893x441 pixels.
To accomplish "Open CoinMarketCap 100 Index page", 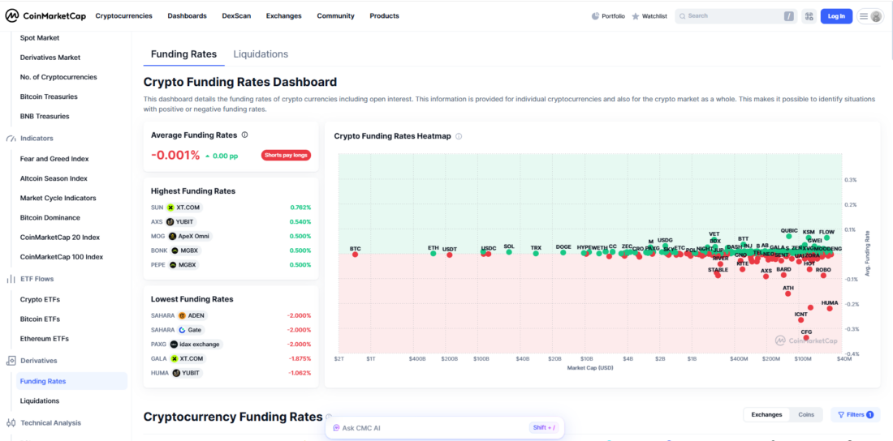I will [62, 257].
